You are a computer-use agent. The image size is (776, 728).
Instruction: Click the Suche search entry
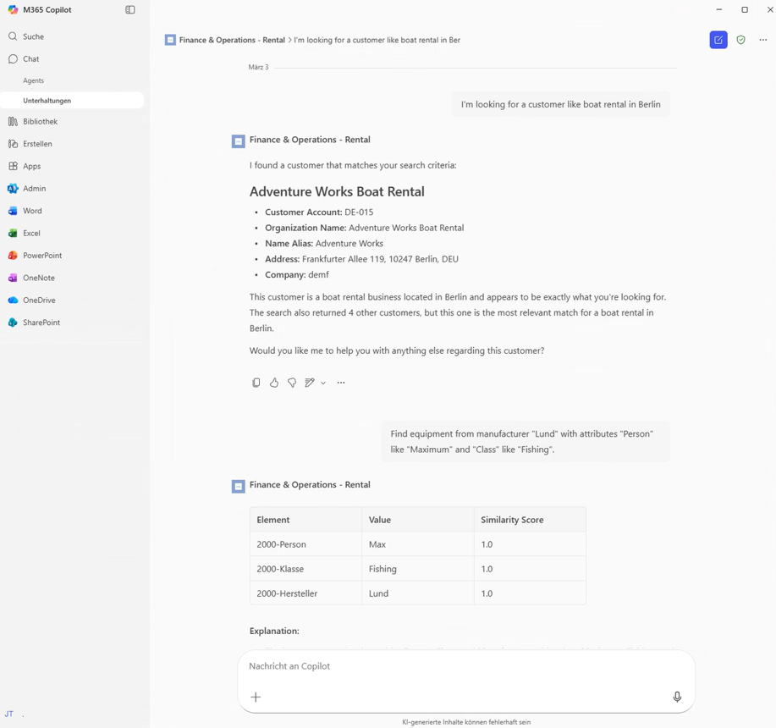click(x=33, y=36)
